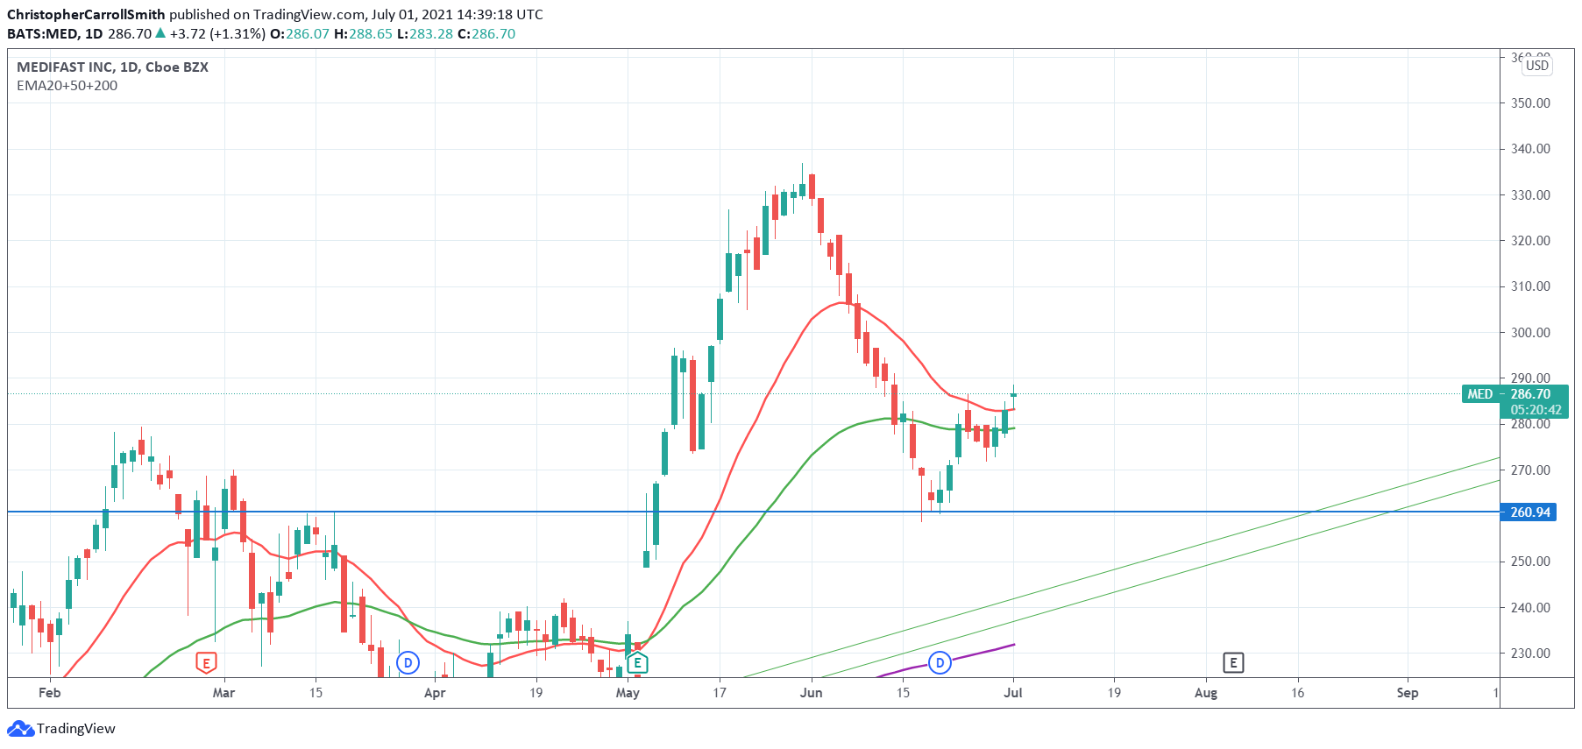Click the May label on the time axis
This screenshot has width=1582, height=749.
pos(628,693)
